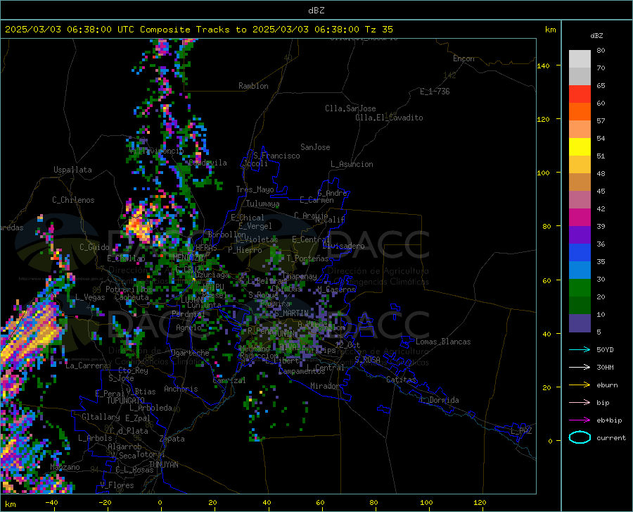The height and width of the screenshot is (512, 633).
Task: Click the Ugarteche map label
Action: [x=190, y=353]
